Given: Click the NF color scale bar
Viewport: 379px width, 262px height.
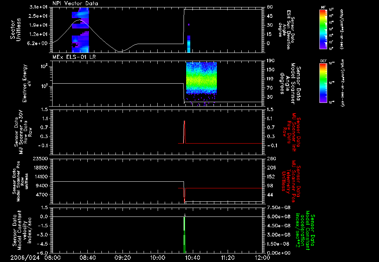Looking at the screenshot, I should pyautogui.click(x=323, y=29).
